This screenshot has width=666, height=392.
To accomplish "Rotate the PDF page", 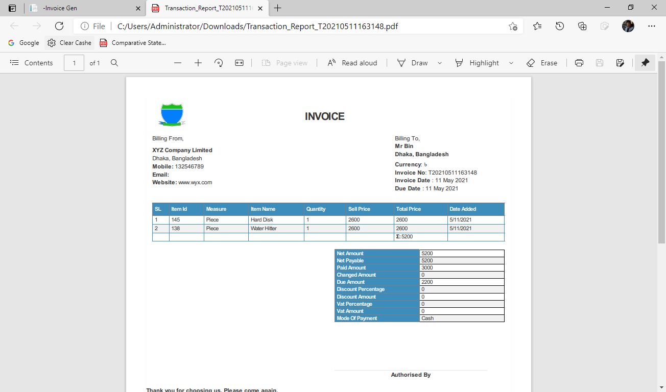I will point(218,62).
